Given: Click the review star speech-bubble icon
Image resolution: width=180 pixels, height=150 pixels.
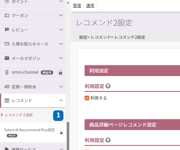Looking at the screenshot, I should pyautogui.click(x=7, y=30).
